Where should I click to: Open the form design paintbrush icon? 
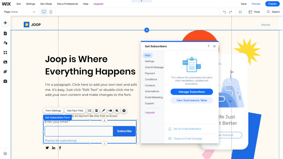click(103, 111)
